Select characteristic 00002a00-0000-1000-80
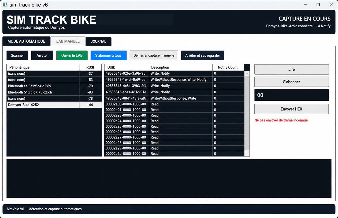This screenshot has height=218, width=338. point(174,104)
